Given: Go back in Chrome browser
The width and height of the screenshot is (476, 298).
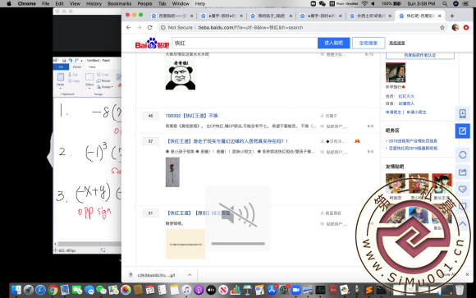Looking at the screenshot, I should pyautogui.click(x=128, y=28).
